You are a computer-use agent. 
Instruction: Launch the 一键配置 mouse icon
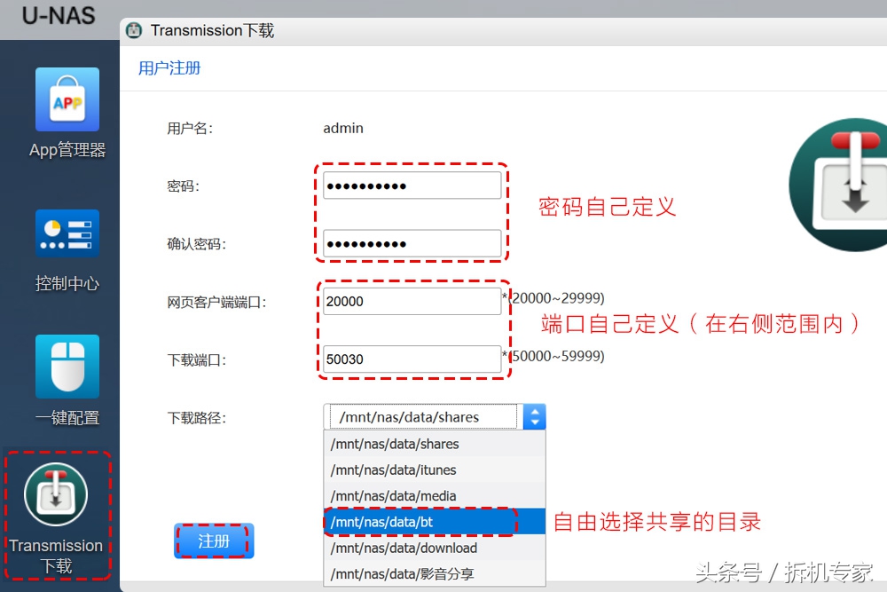tap(67, 367)
